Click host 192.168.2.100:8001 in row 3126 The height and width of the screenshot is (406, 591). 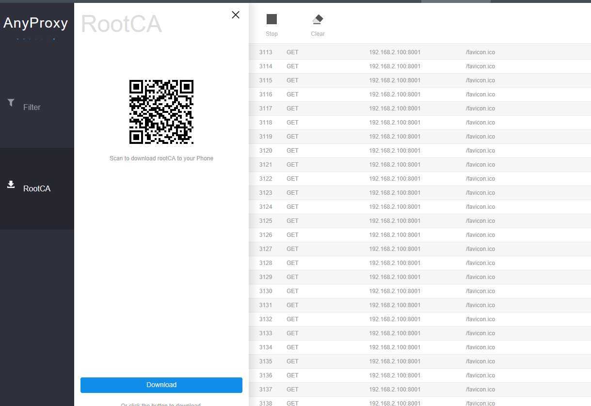[x=395, y=235]
